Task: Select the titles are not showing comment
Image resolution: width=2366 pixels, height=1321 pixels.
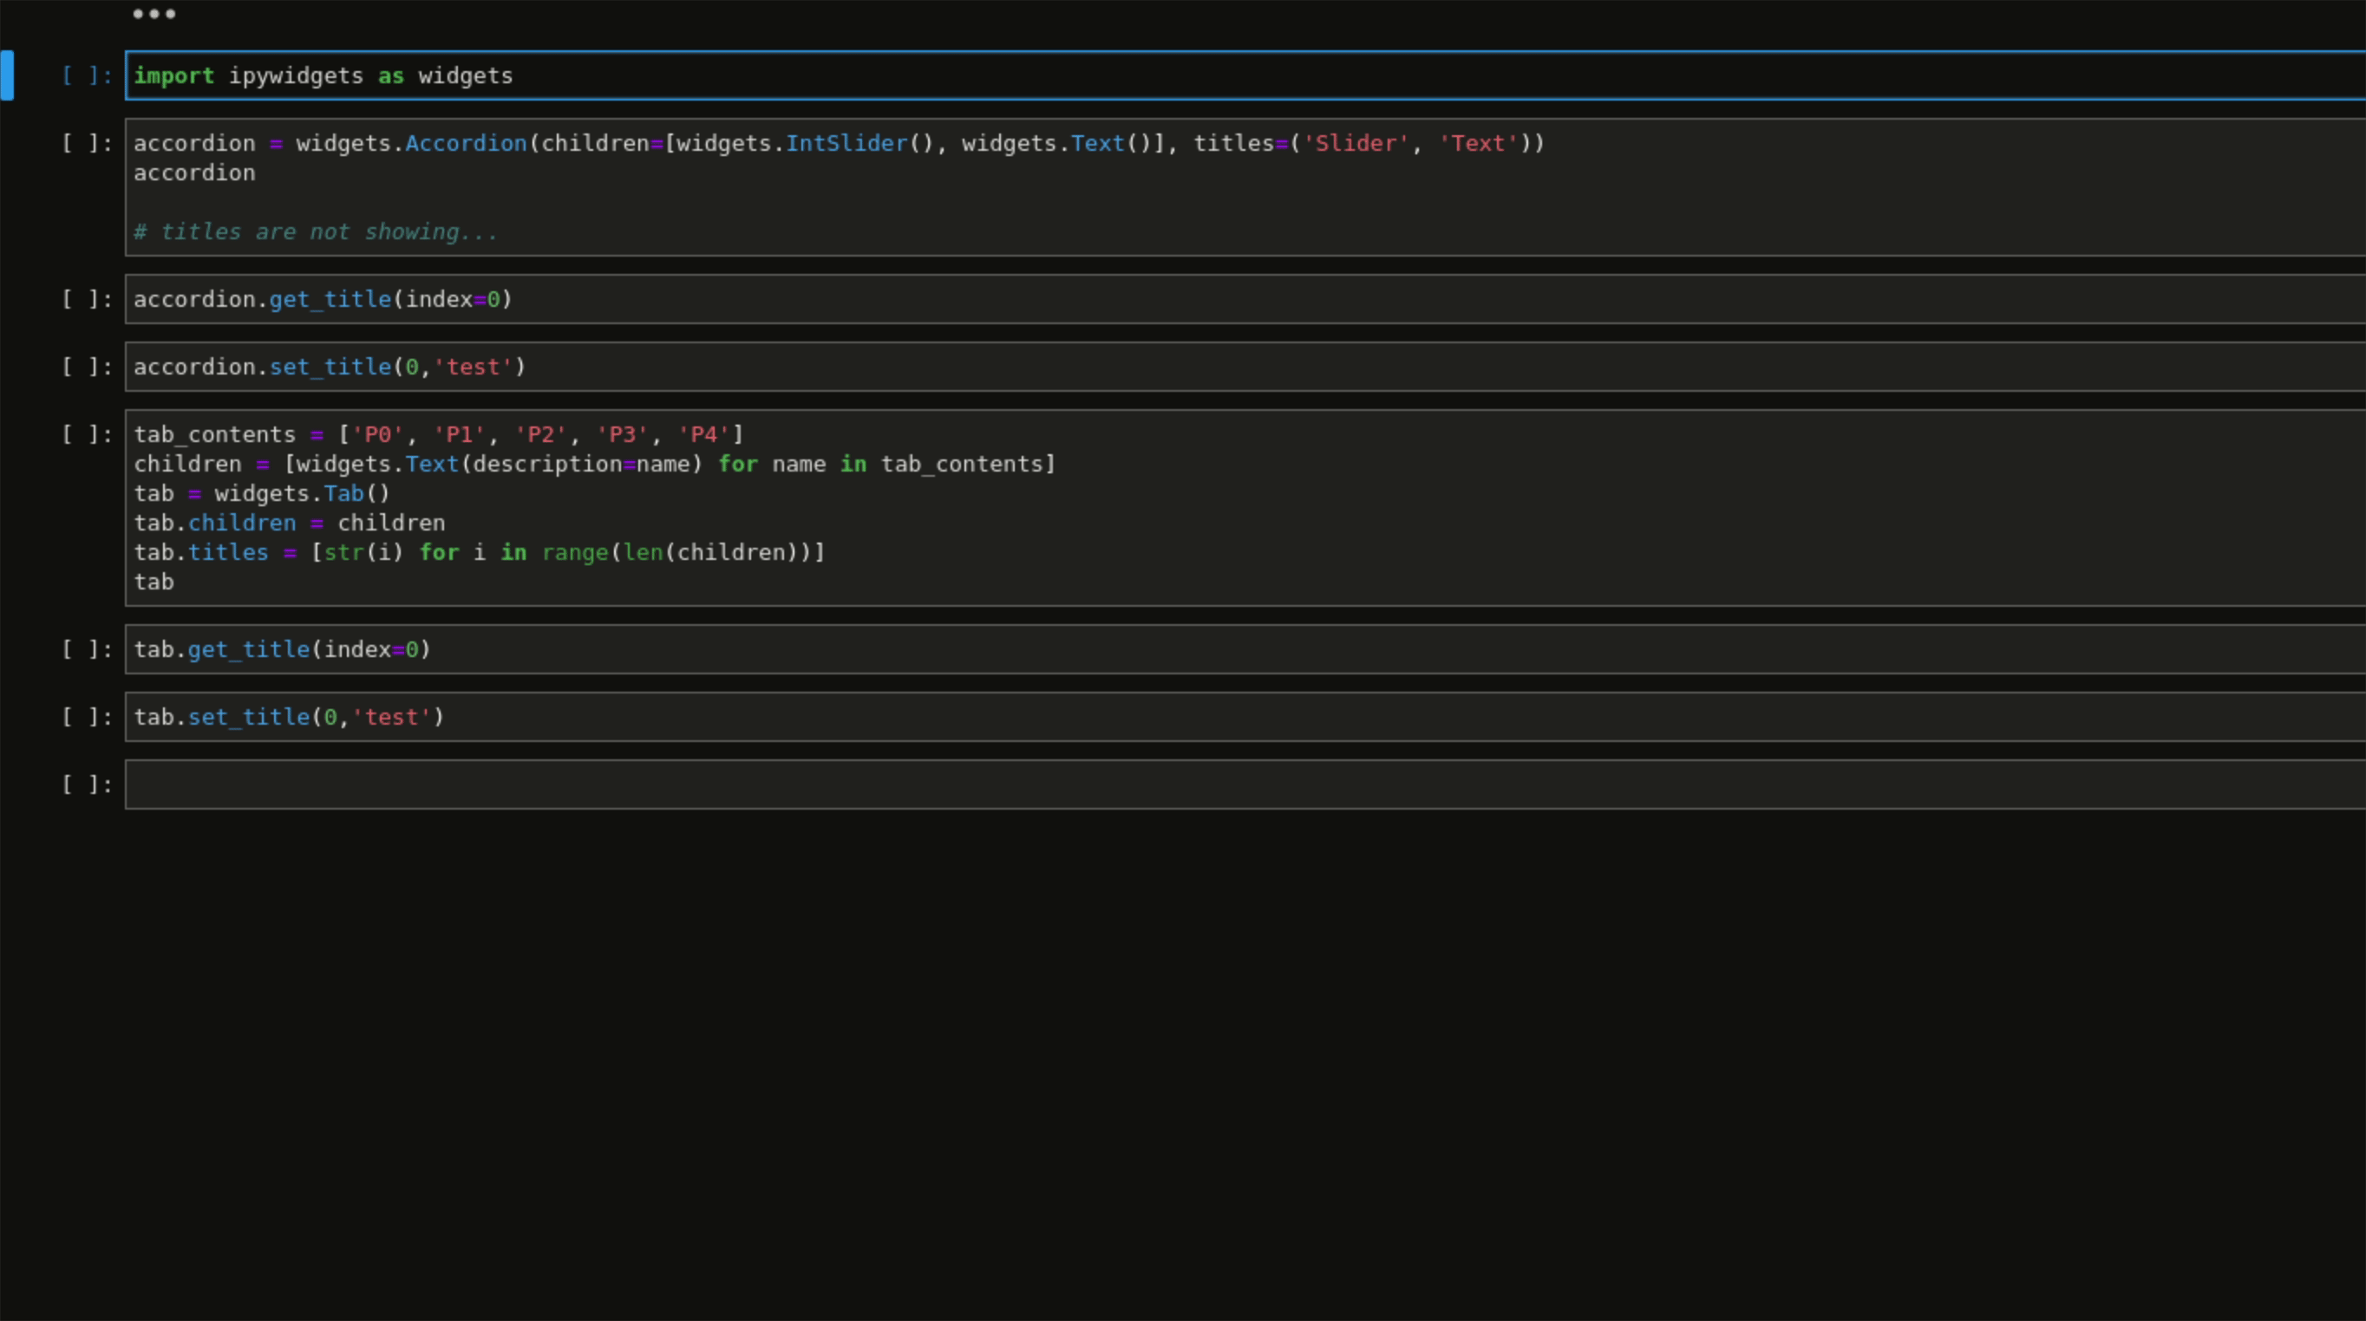Action: tap(315, 231)
